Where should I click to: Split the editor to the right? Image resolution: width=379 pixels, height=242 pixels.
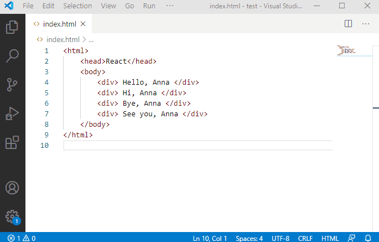pos(348,24)
